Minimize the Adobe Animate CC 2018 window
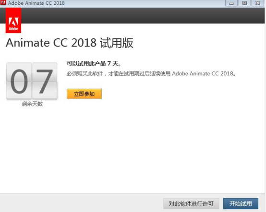This screenshot has width=266, height=212. 231,3
